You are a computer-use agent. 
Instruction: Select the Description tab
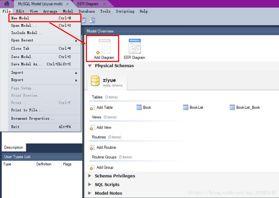point(14,147)
